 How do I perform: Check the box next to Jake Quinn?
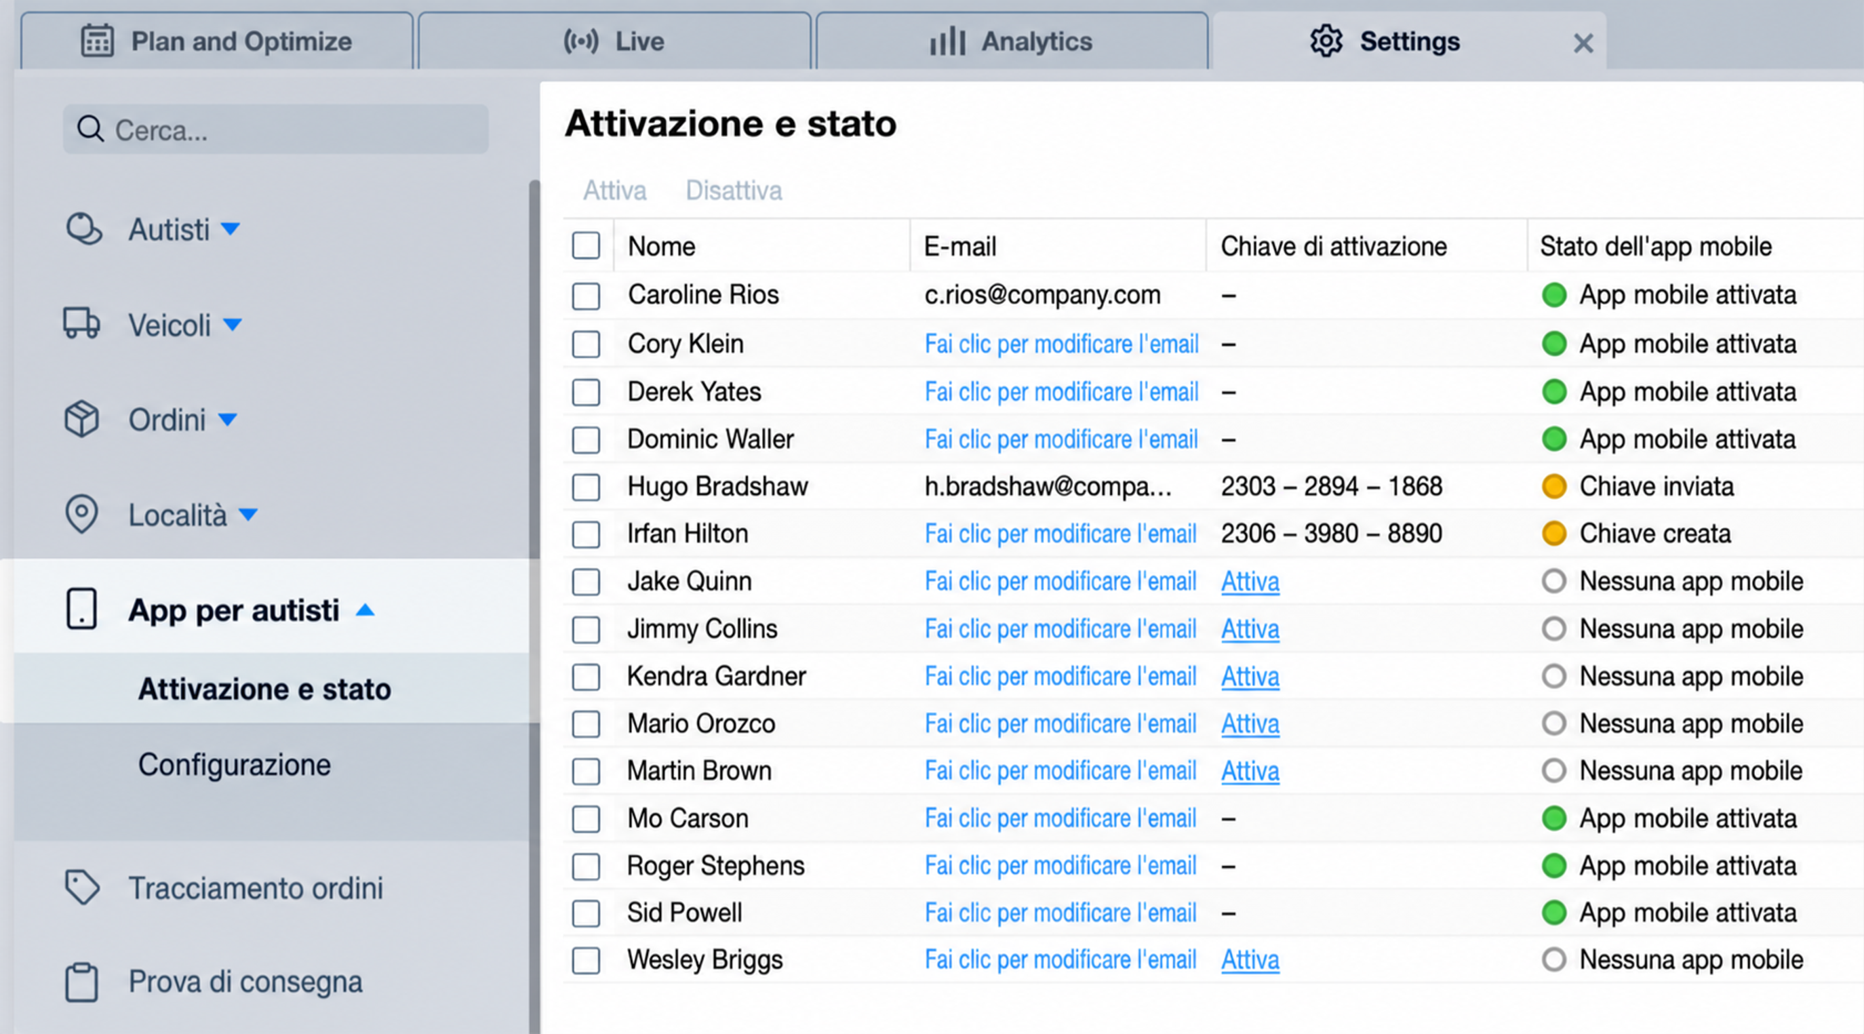[586, 582]
